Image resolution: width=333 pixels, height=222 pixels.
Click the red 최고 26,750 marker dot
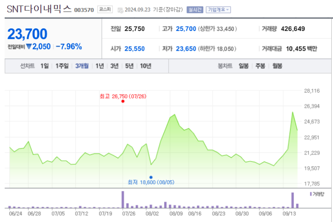(123, 102)
